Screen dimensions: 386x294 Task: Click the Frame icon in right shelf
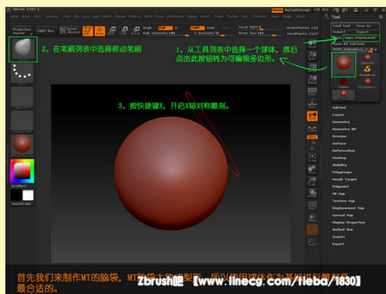pyautogui.click(x=312, y=158)
